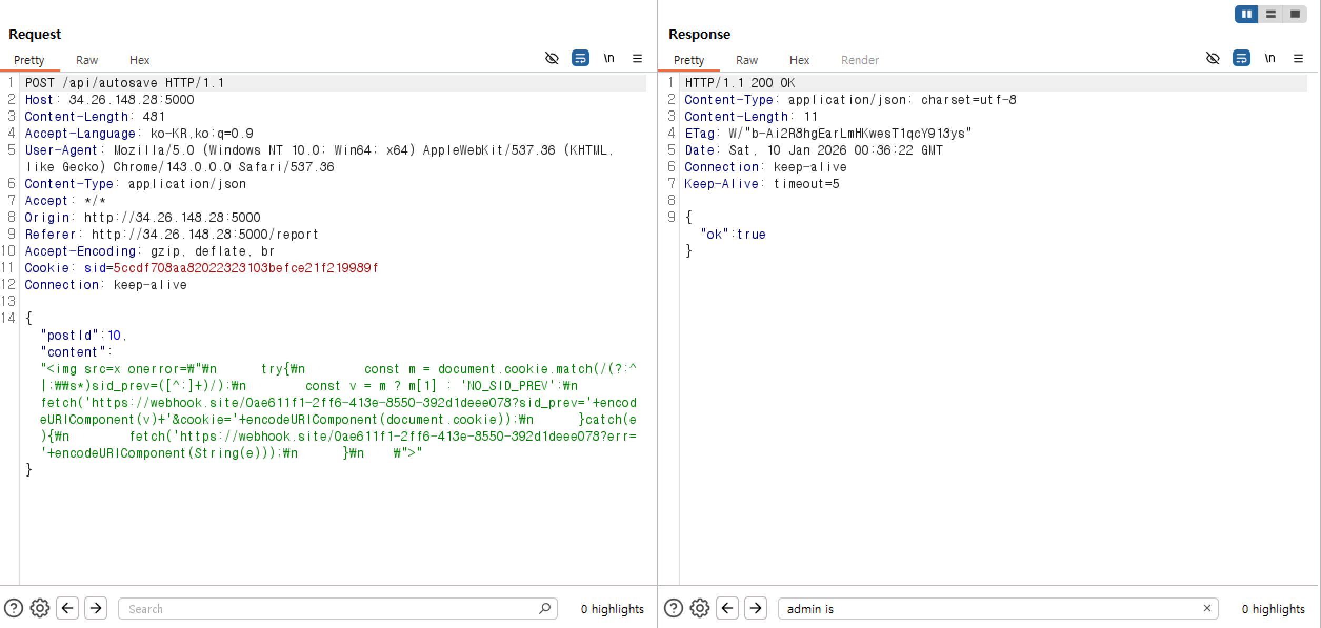Viewport: 1321px width, 628px height.
Task: Click the 'Connection: keep-alive' response header
Action: point(766,167)
